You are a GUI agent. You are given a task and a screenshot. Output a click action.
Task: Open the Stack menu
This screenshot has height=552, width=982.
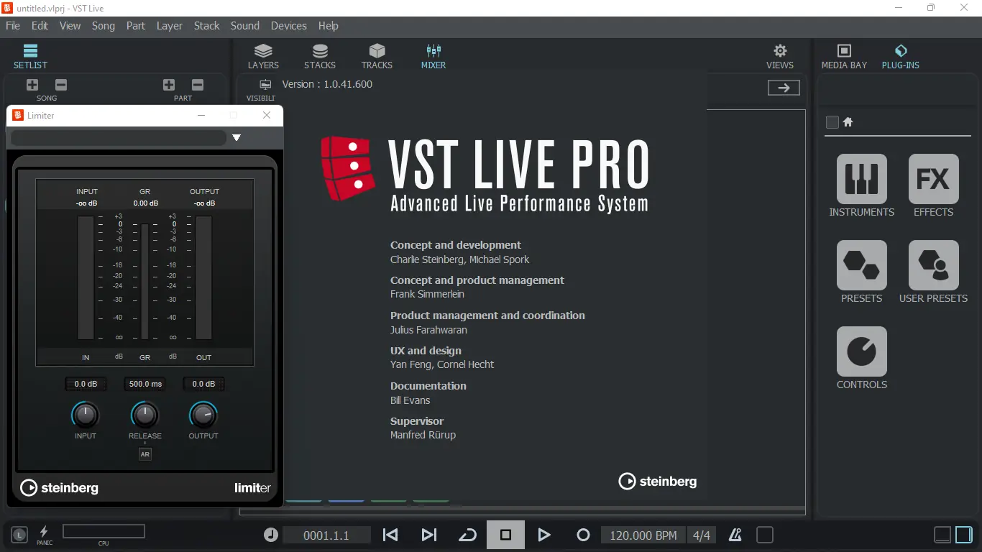(207, 26)
